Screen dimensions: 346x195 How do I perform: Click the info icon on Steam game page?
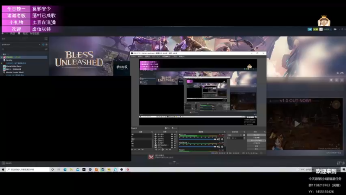pyautogui.click(x=336, y=80)
